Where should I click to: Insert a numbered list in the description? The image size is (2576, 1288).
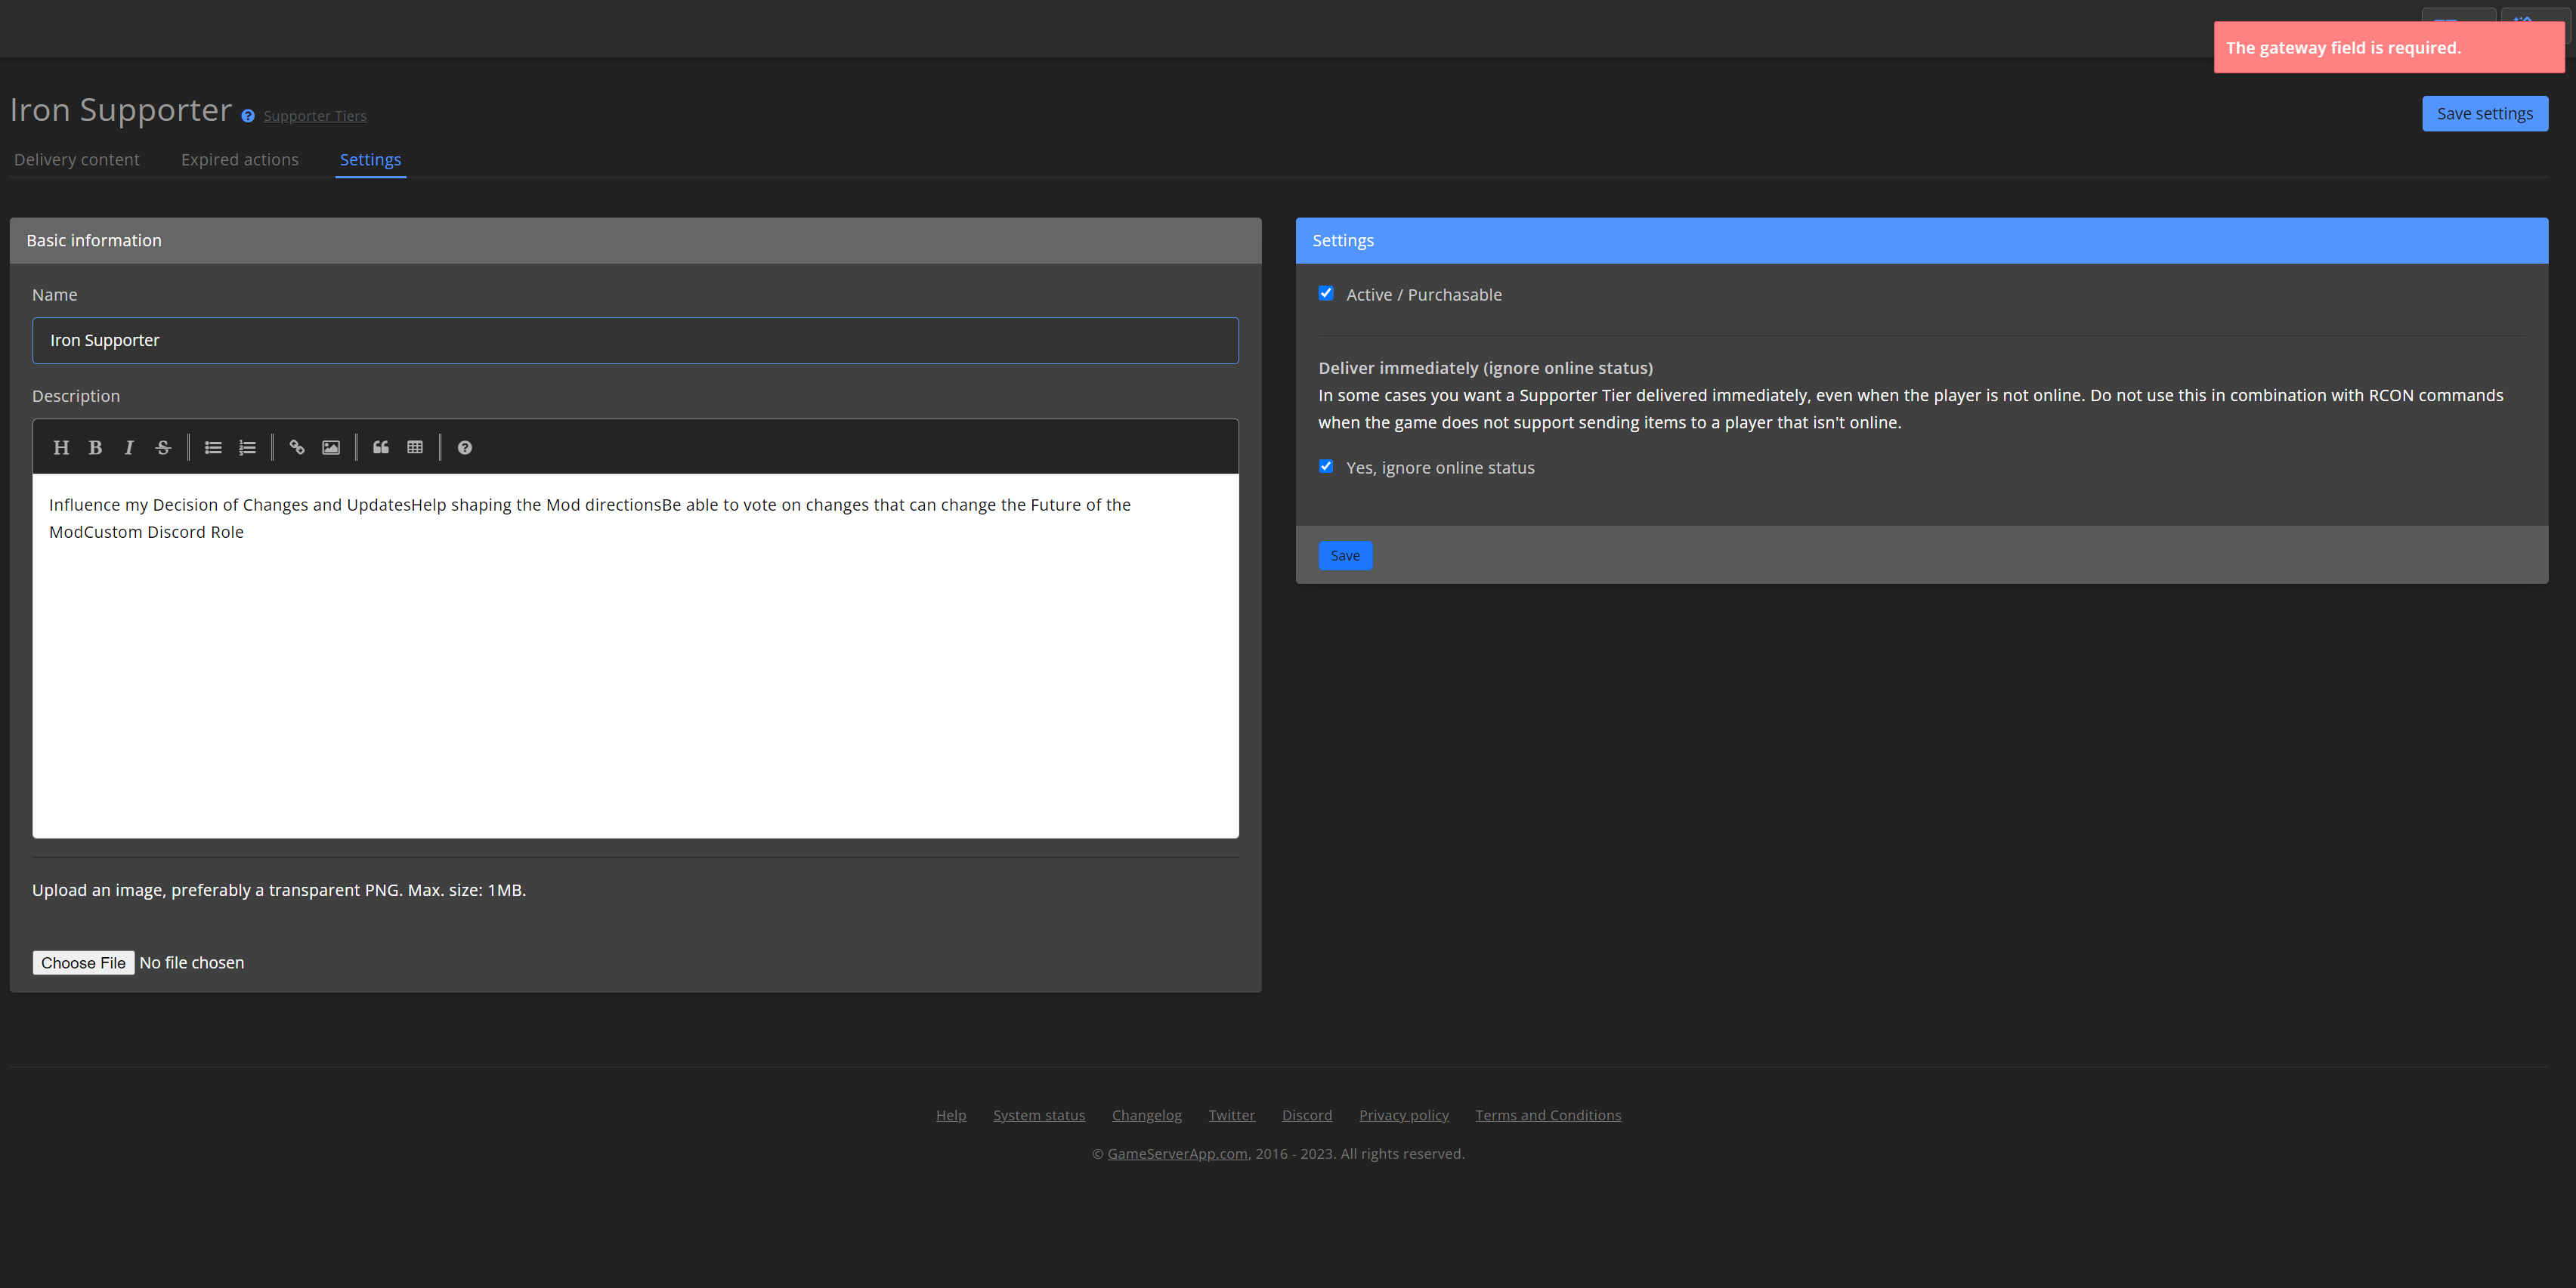(247, 447)
